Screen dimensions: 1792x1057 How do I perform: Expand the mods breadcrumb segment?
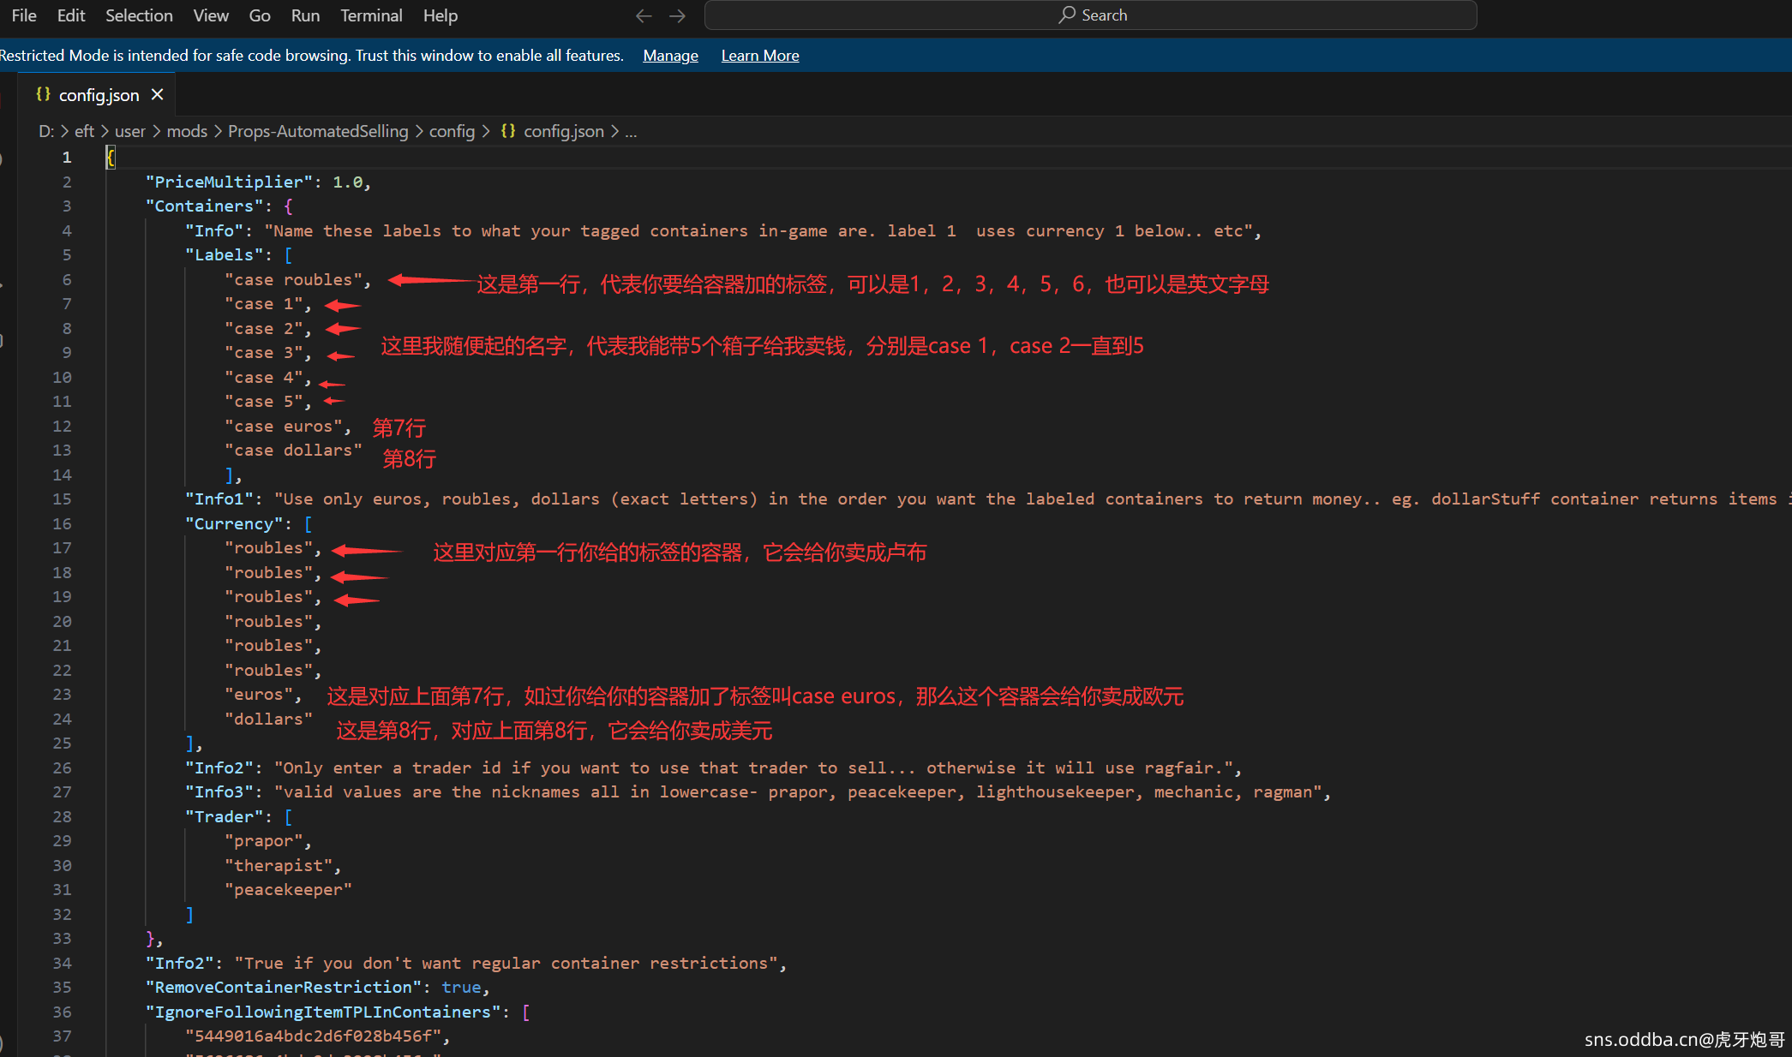(187, 131)
